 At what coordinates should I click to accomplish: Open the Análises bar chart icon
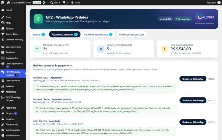(3, 86)
